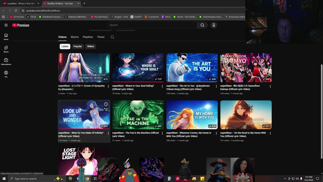Play Dancefloor Daimyo thumbnail
Image resolution: width=323 pixels, height=182 pixels.
[x=246, y=68]
